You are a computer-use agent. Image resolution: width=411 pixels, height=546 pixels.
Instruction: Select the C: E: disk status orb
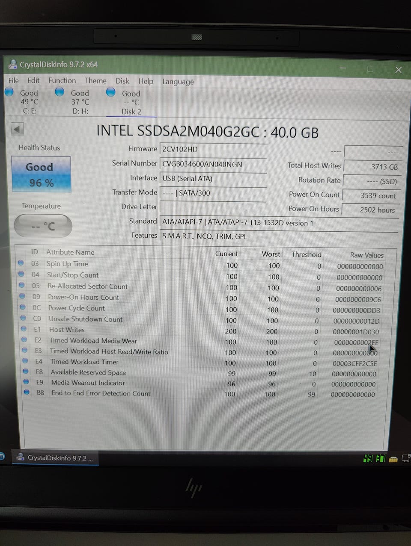[9, 92]
